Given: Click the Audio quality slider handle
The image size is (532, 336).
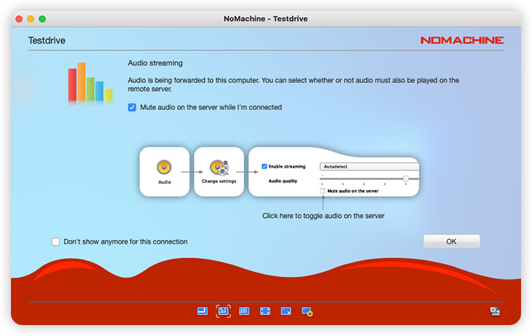Looking at the screenshot, I should tap(406, 179).
